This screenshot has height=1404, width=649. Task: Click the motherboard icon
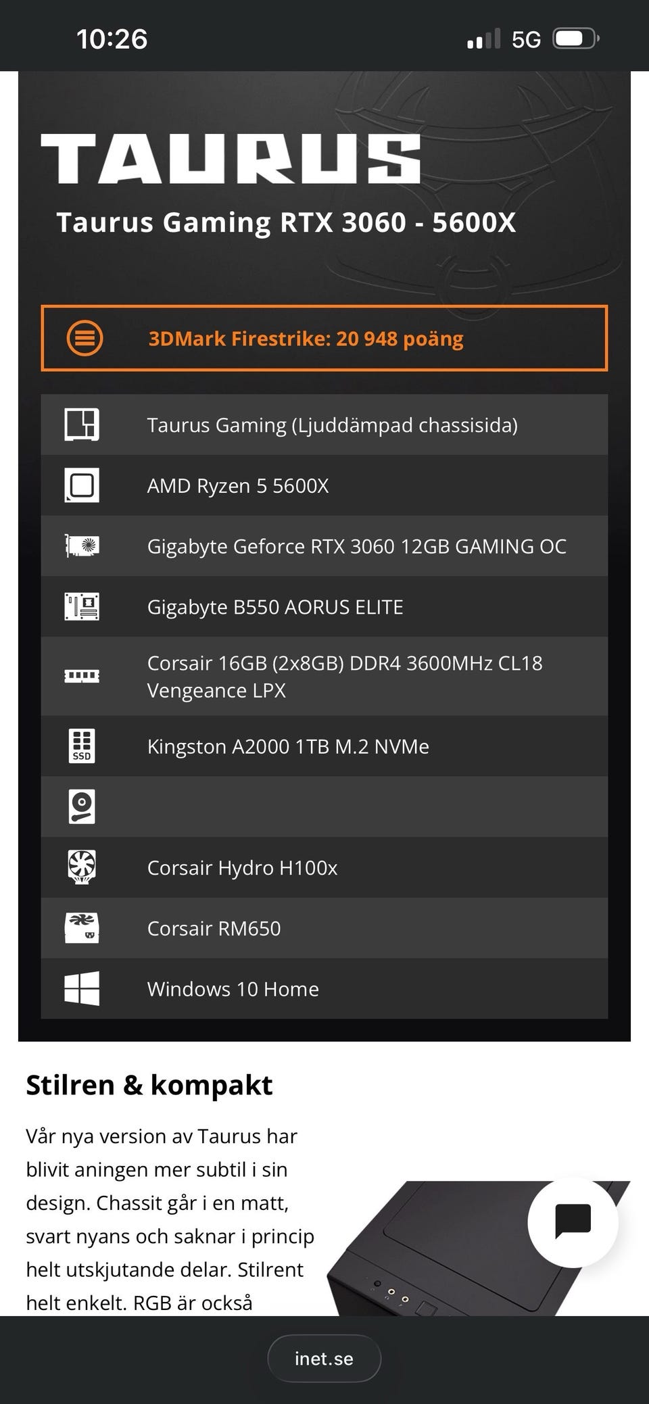coord(82,606)
